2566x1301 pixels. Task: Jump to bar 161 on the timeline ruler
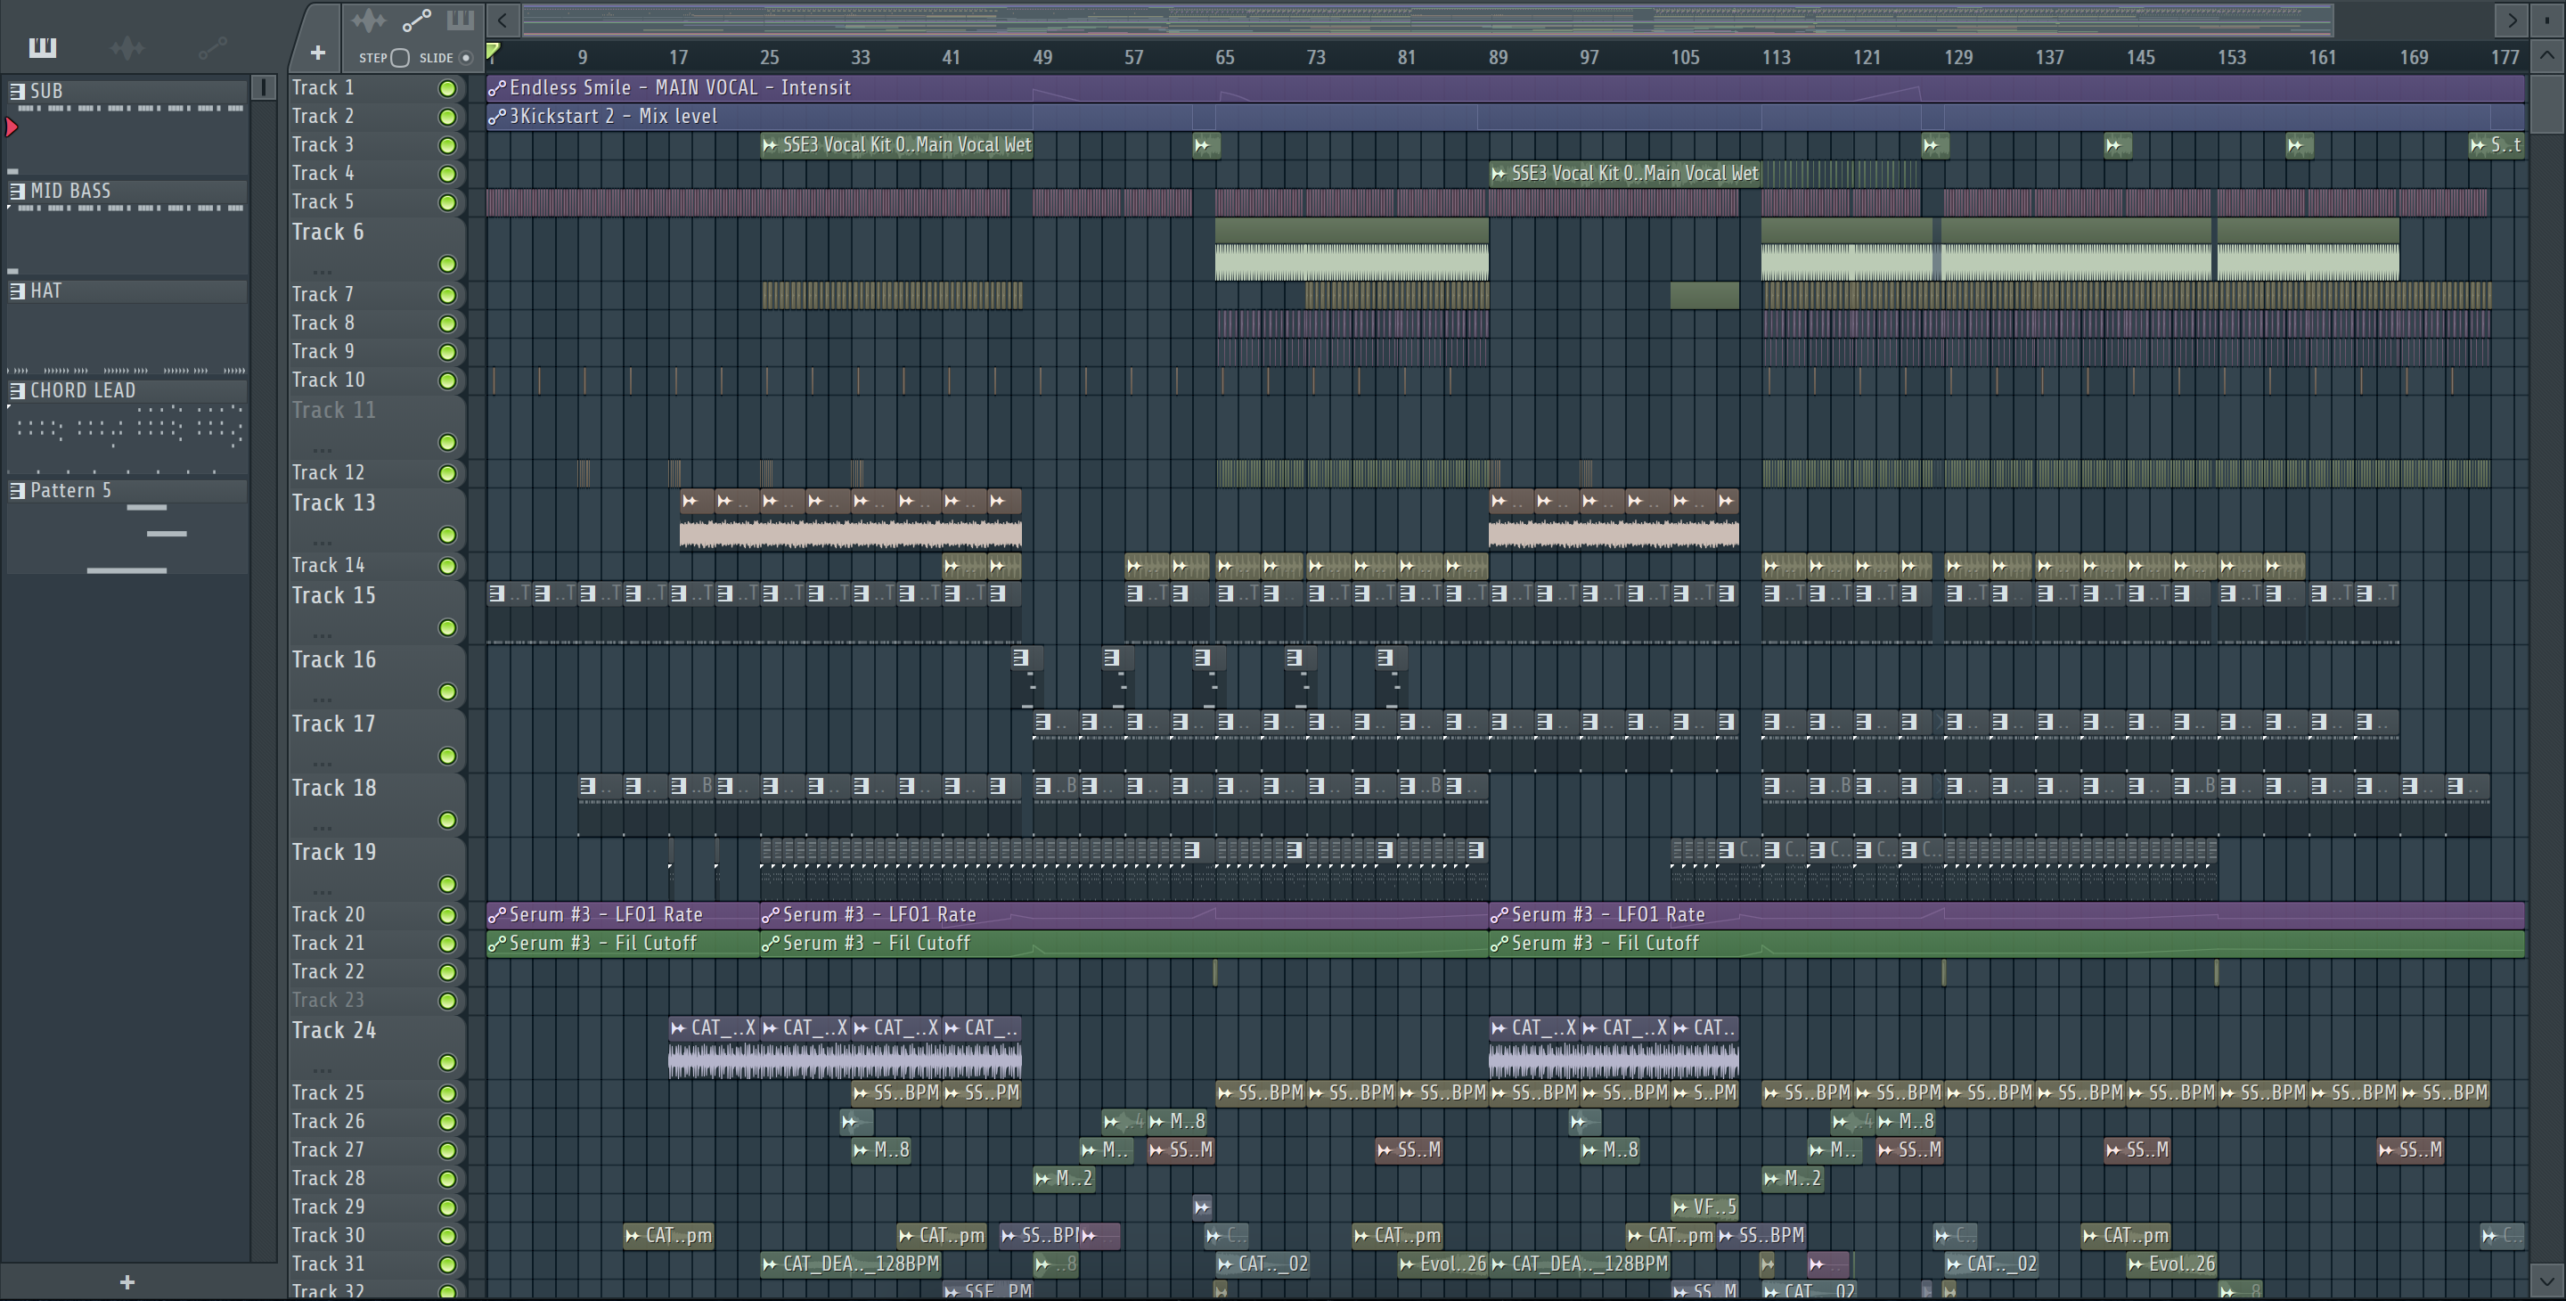2322,58
